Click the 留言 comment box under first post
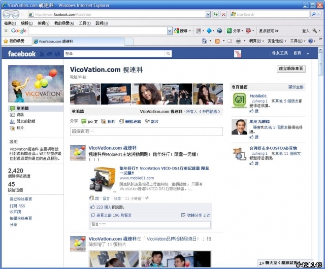325x269 pixels. click(150, 224)
